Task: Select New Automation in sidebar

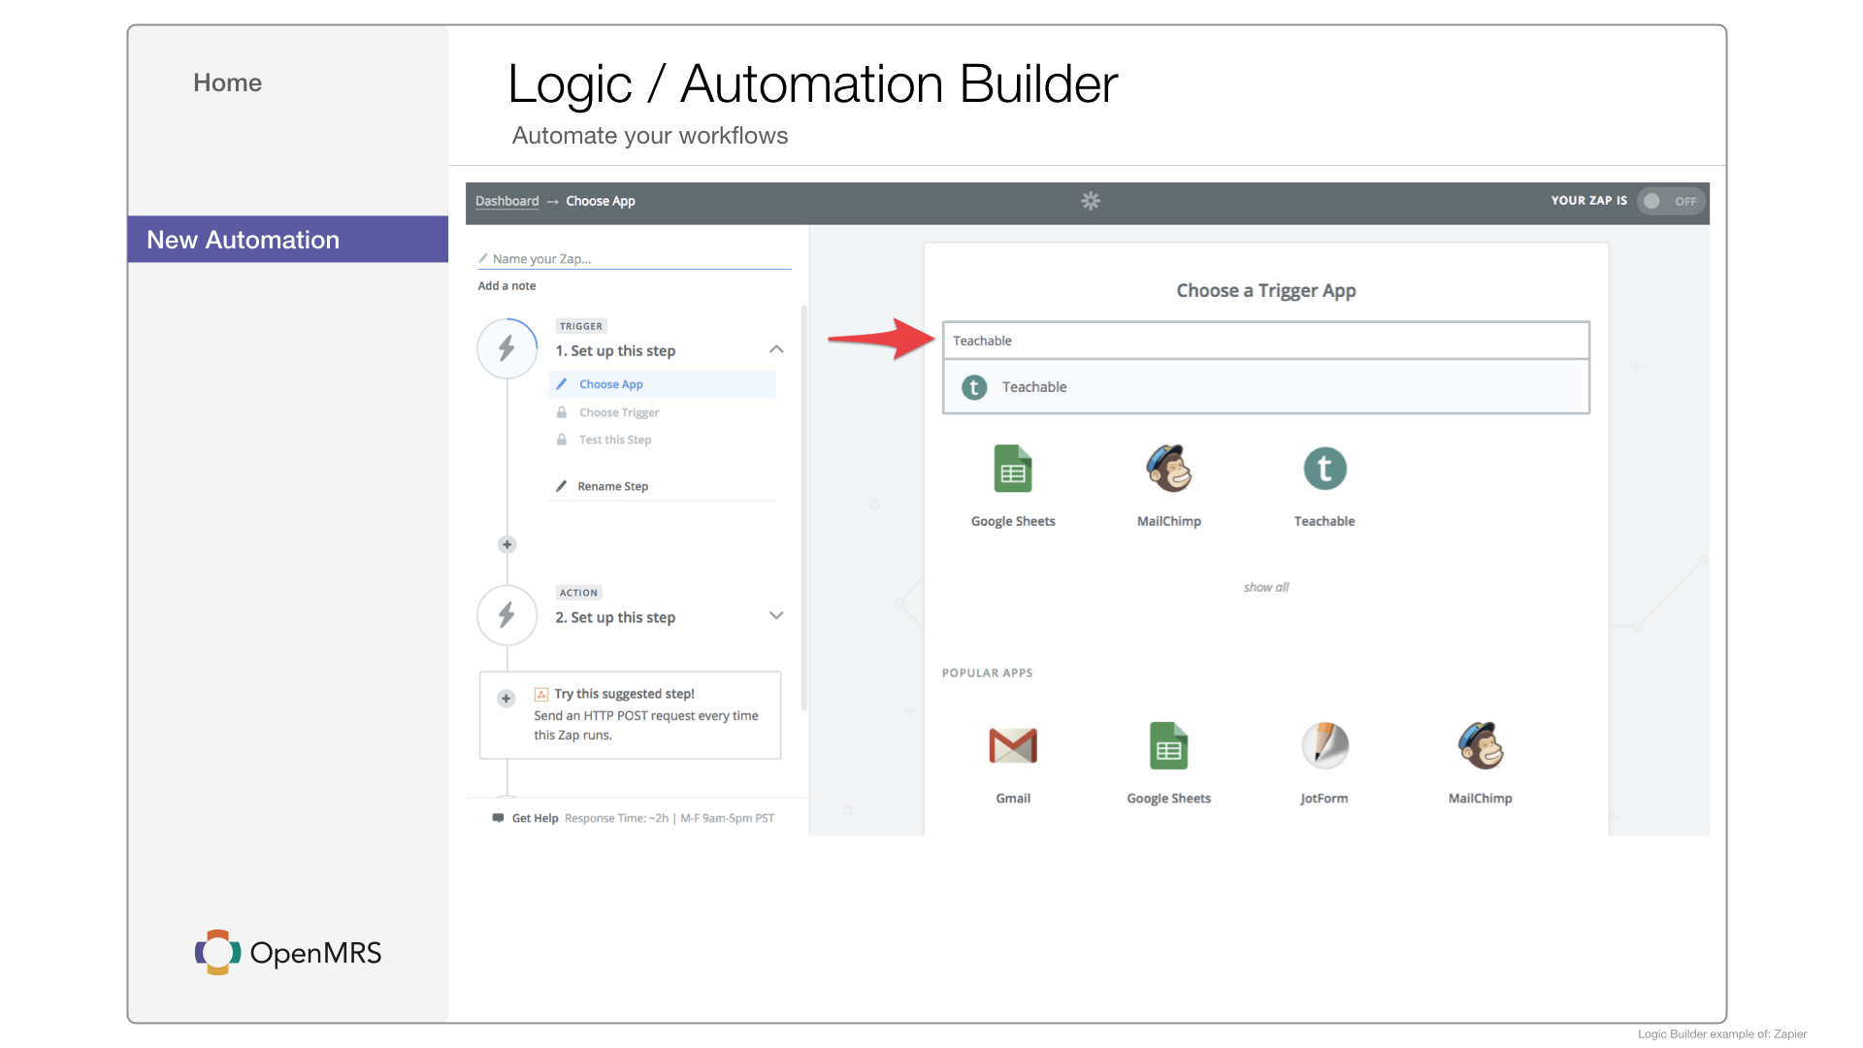Action: pos(288,240)
